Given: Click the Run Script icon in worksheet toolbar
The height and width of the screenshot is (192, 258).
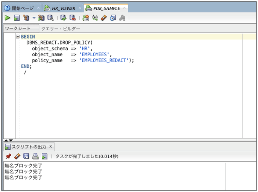Looking at the screenshot, I should pyautogui.click(x=17, y=18).
